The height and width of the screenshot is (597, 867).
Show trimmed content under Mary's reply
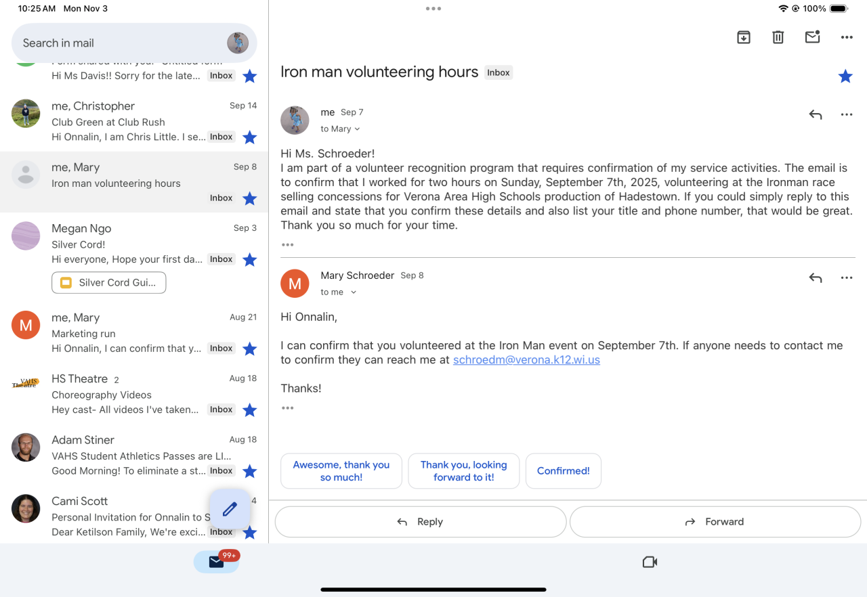pos(288,408)
